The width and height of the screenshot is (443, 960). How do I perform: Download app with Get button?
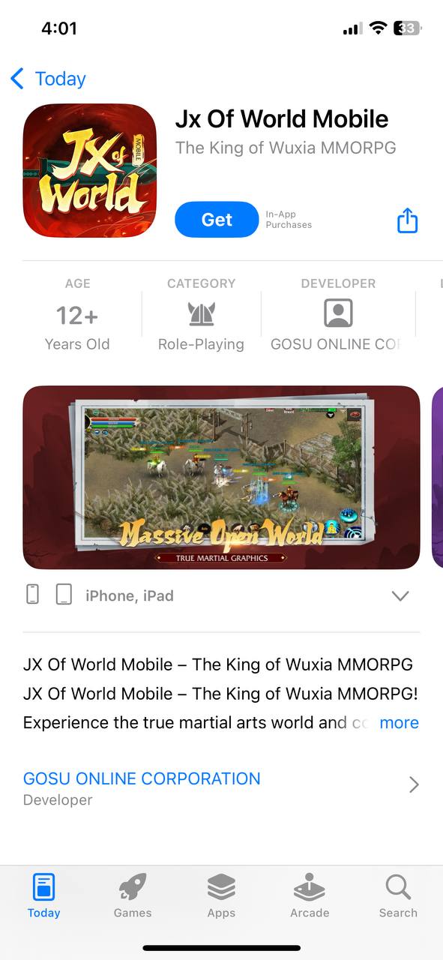217,220
